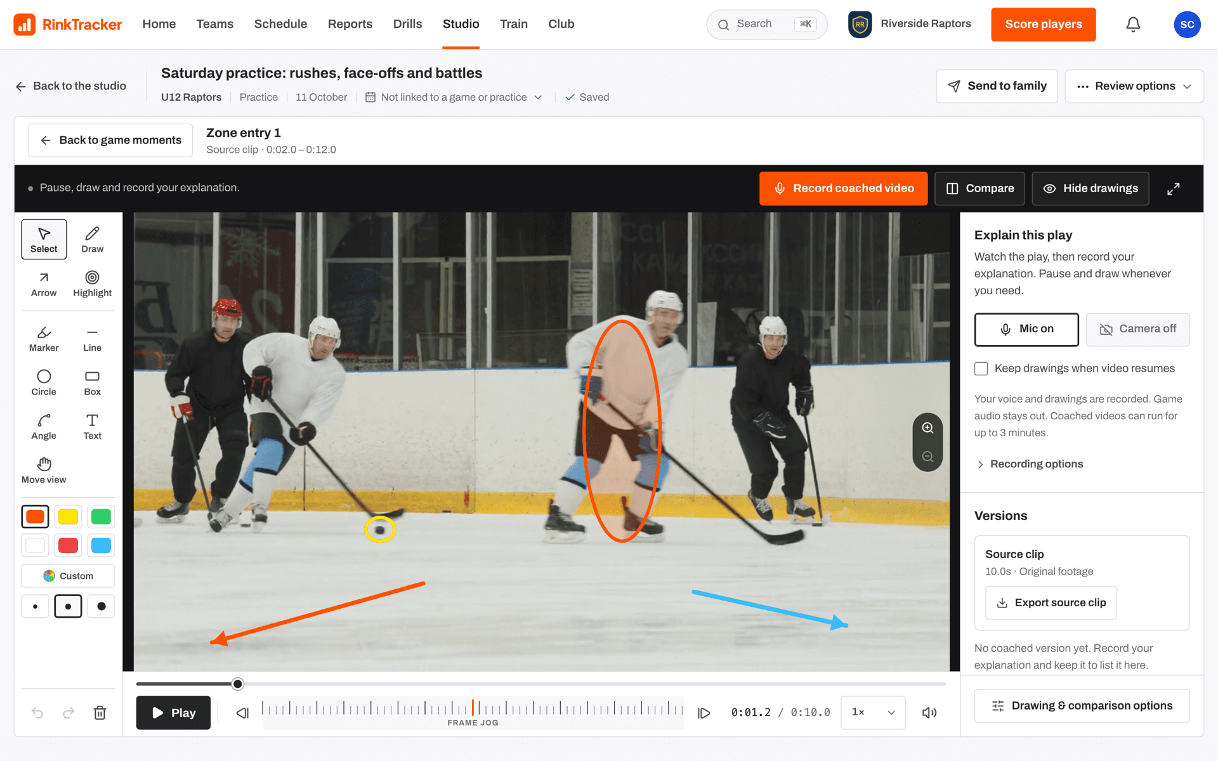This screenshot has width=1218, height=761.
Task: Click Send to family
Action: pos(997,86)
